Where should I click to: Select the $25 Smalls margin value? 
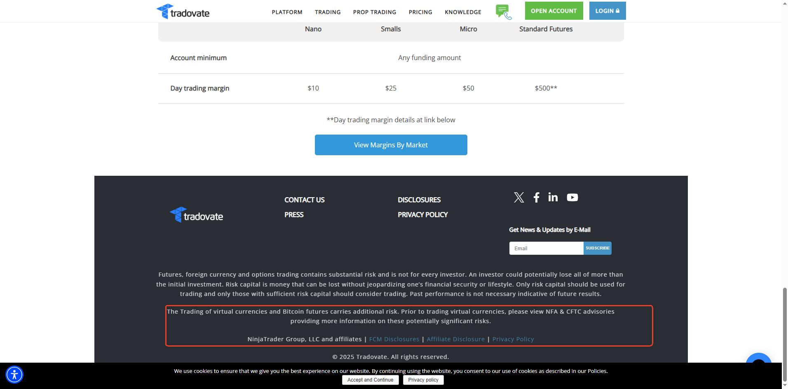391,88
